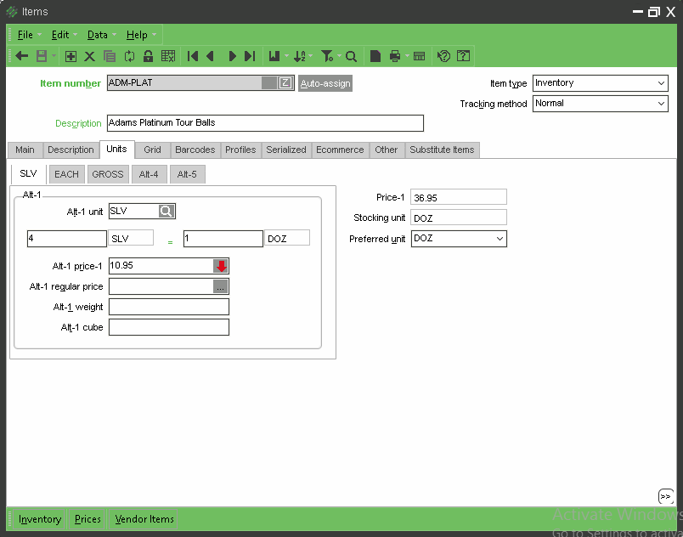The image size is (683, 537).
Task: Click the Prices button at bottom
Action: tap(87, 519)
